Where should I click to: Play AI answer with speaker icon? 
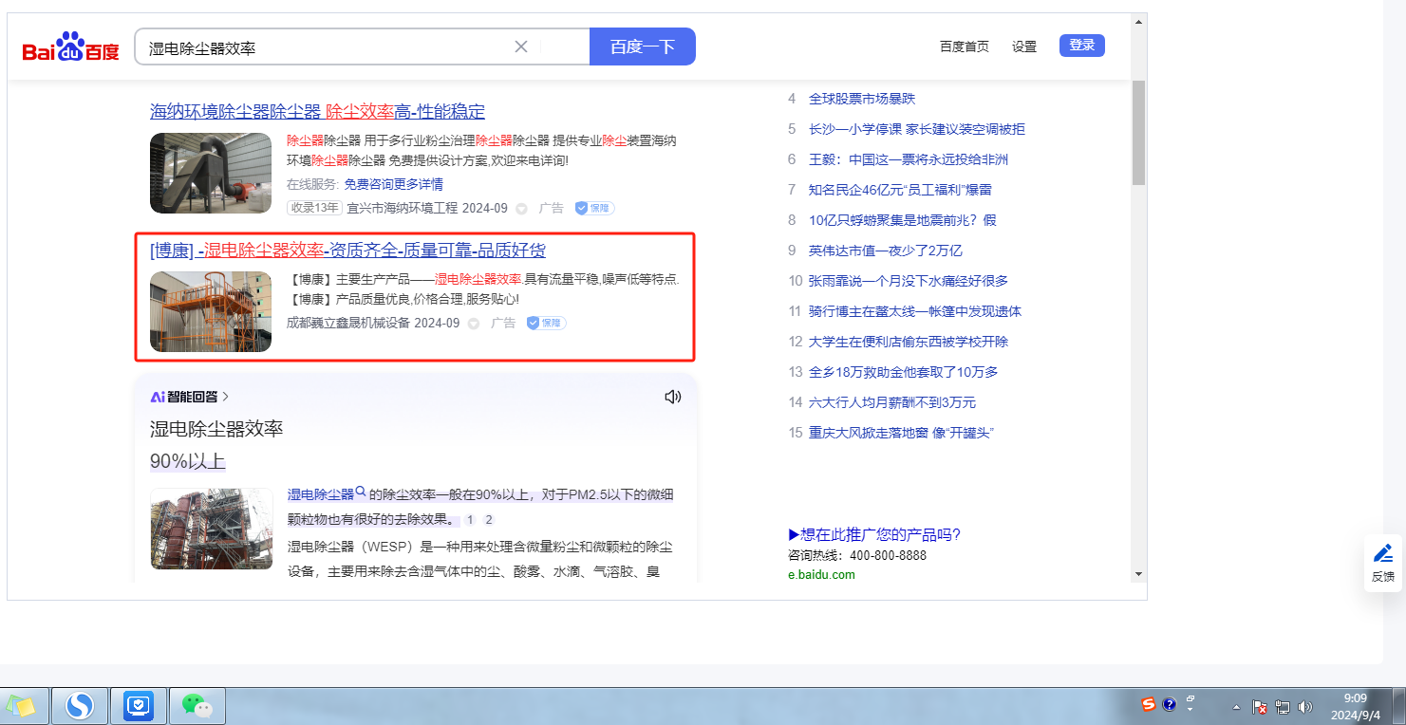click(673, 397)
